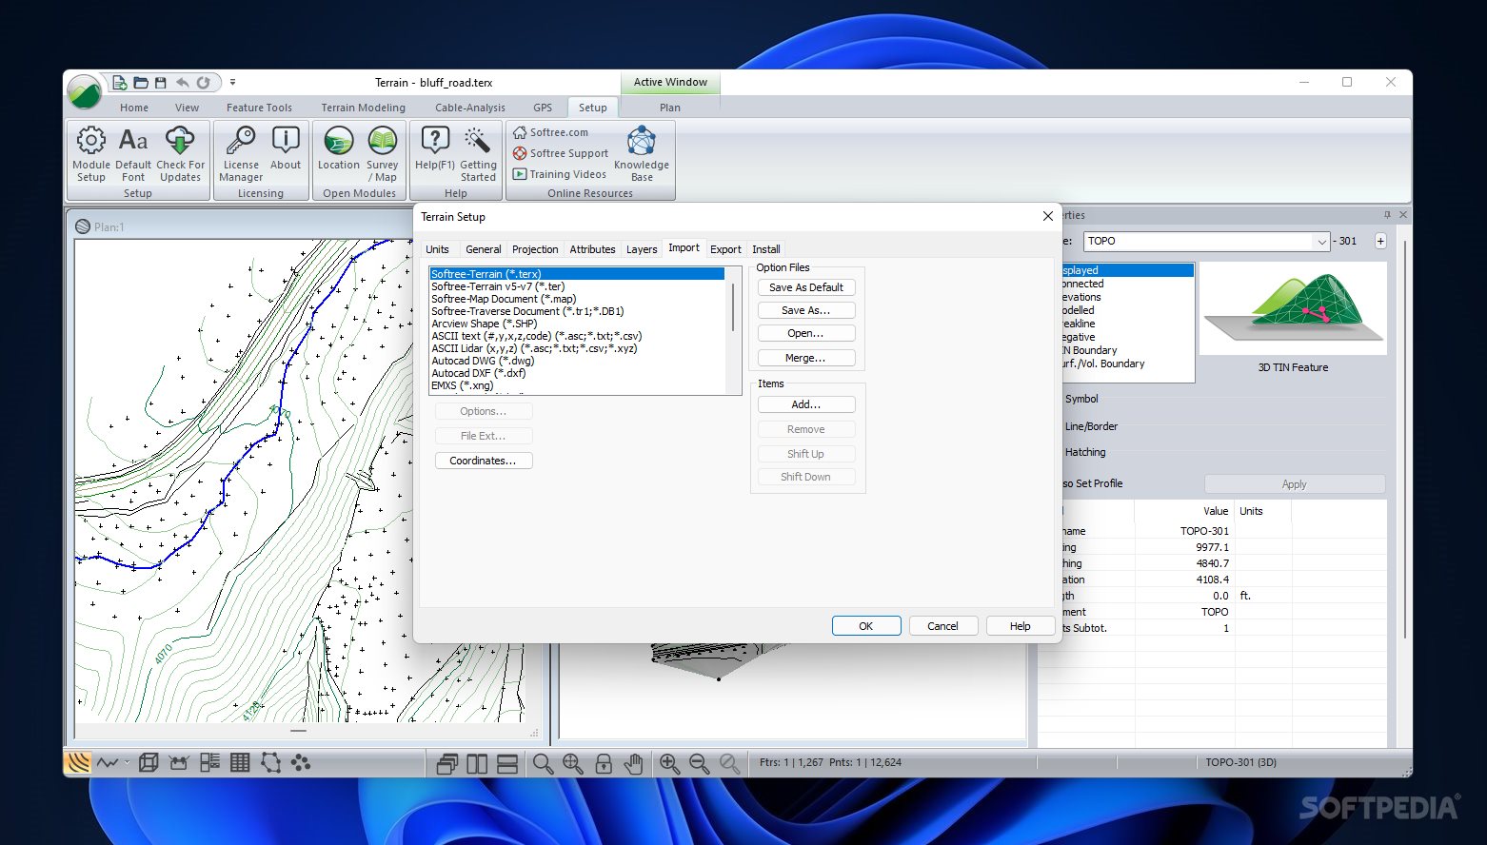Open the Survey / Map module
The image size is (1487, 845).
(383, 153)
